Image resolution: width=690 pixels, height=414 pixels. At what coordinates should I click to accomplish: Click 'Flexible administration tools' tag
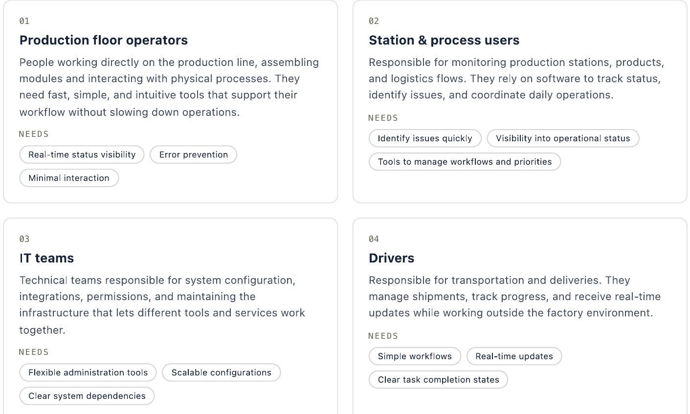[x=88, y=372]
